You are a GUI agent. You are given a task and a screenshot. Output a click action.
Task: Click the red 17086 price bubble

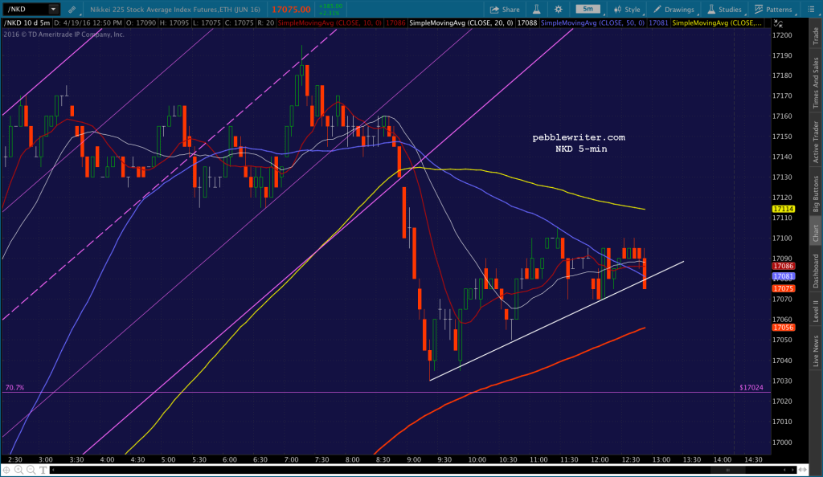click(x=783, y=267)
